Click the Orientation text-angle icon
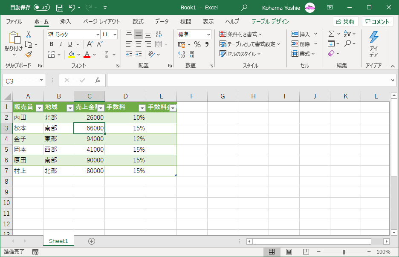The width and height of the screenshot is (399, 257). click(152, 54)
